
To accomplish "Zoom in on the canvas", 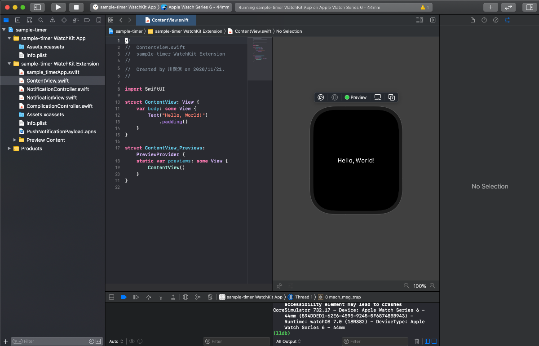I will [433, 286].
